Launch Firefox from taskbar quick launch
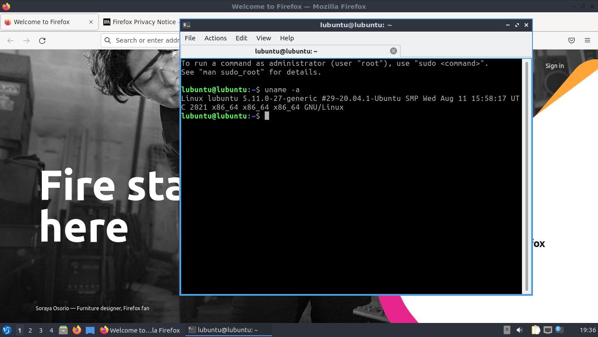The width and height of the screenshot is (598, 337). click(x=77, y=330)
